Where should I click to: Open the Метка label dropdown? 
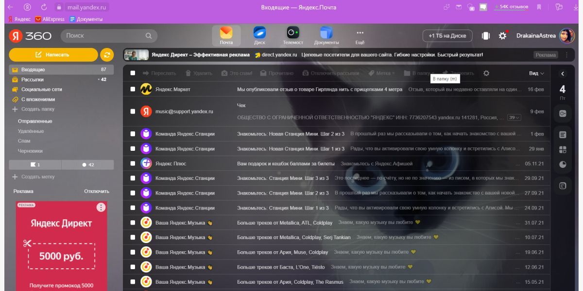(x=382, y=73)
